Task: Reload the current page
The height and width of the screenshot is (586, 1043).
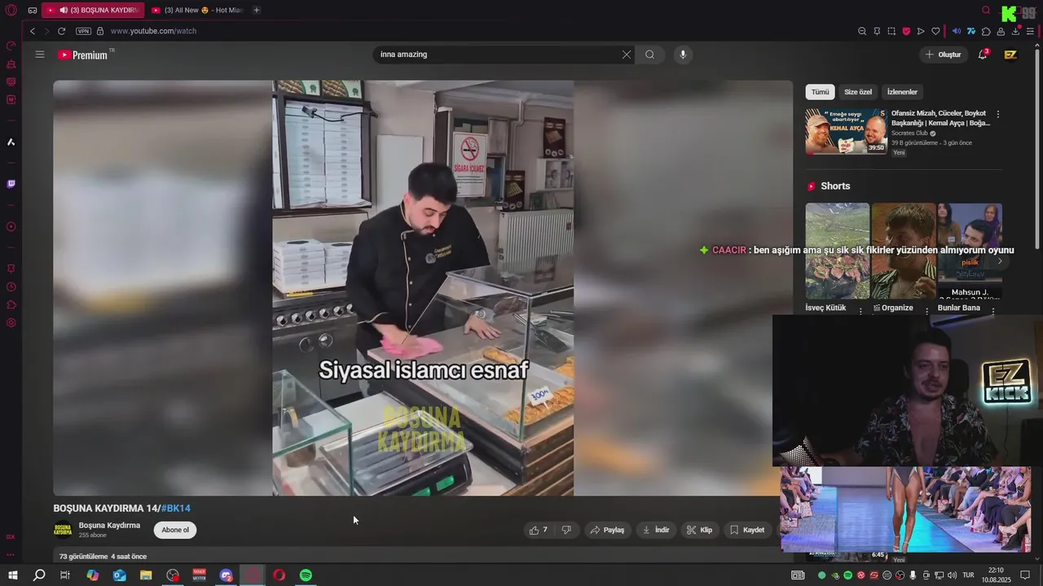Action: coord(61,31)
